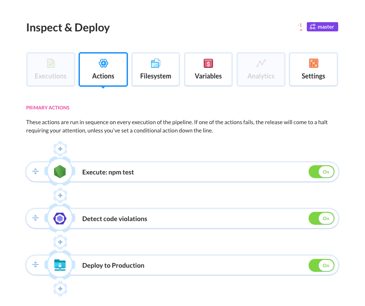
Task: Click reorder arrows for Execute: npm test
Action: [35, 172]
